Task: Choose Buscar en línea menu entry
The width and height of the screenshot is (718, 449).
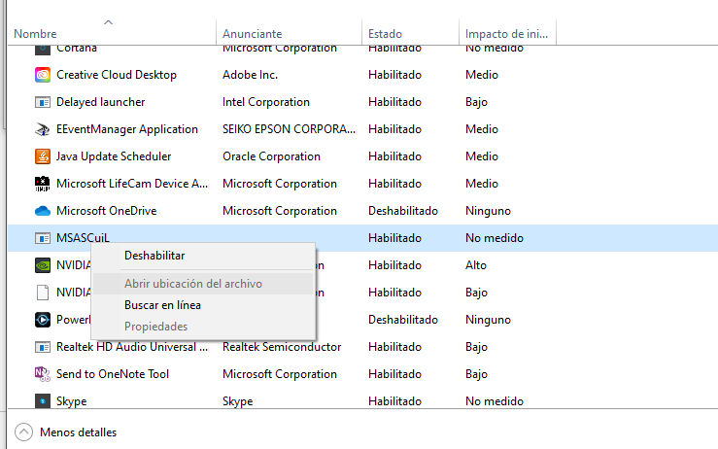Action: click(x=162, y=305)
